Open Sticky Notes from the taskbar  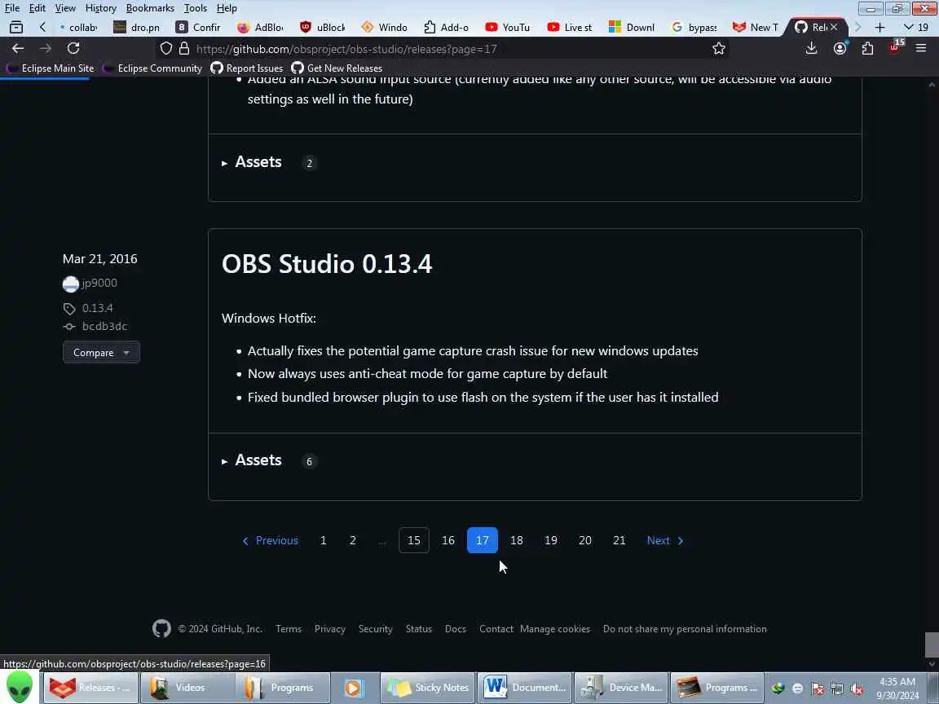(x=428, y=688)
